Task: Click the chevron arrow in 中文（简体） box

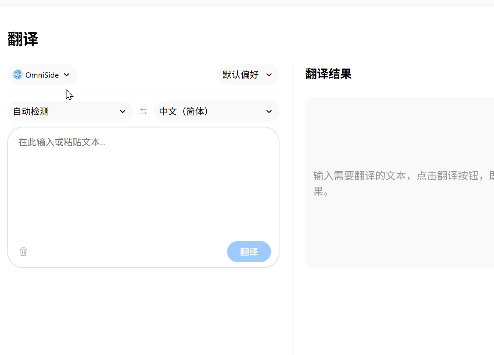Action: click(x=269, y=112)
